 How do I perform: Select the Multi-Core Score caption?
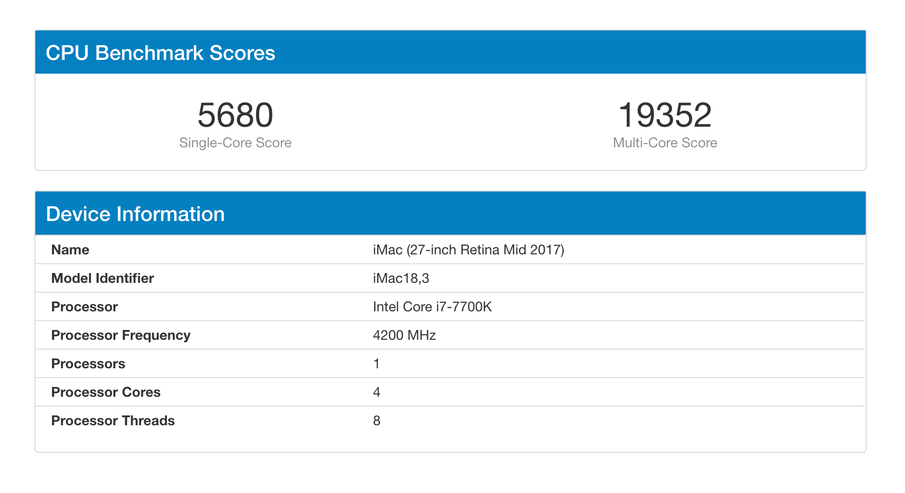coord(665,143)
